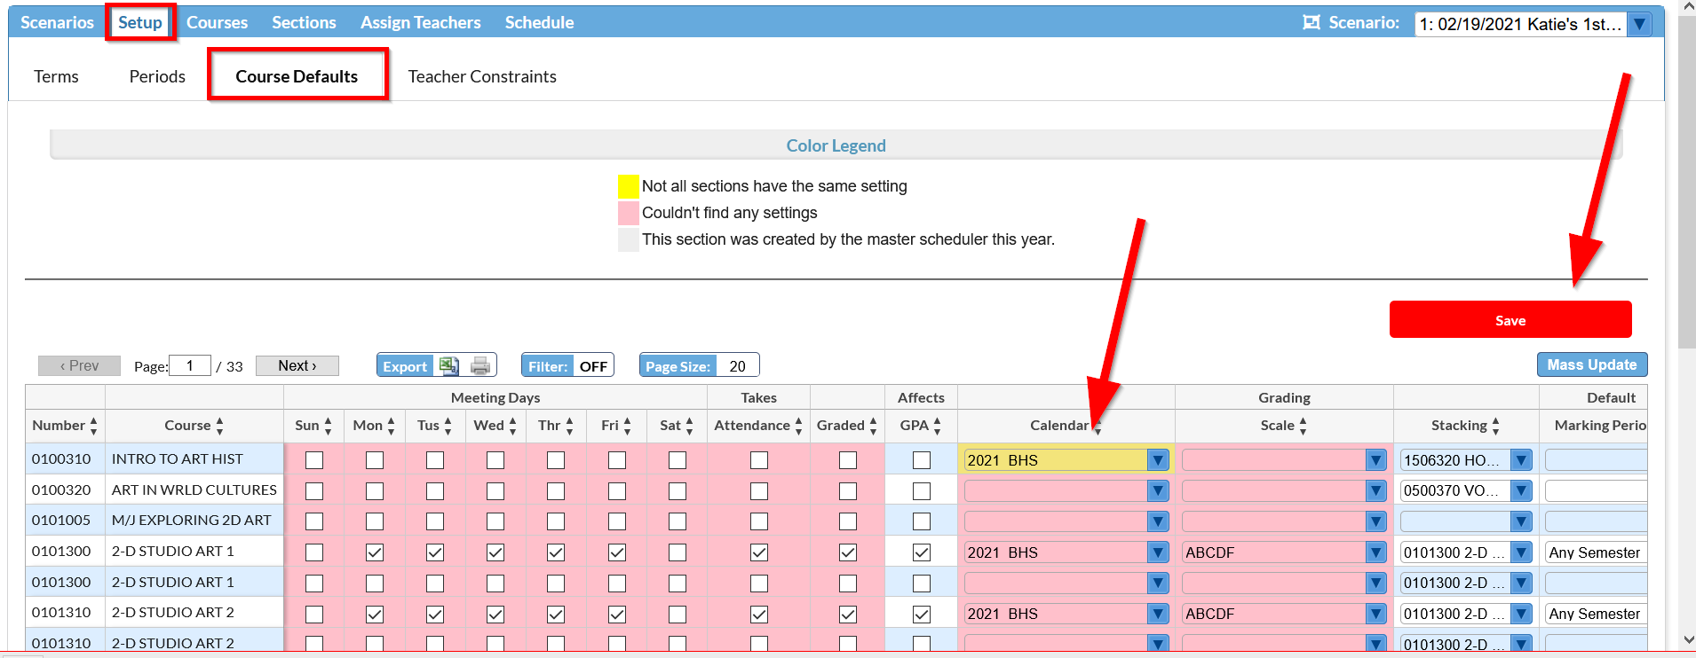1696x658 pixels.
Task: Open the Sections menu
Action: coord(304,22)
